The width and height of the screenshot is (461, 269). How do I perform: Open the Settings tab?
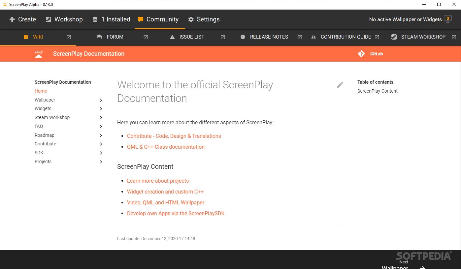(204, 19)
